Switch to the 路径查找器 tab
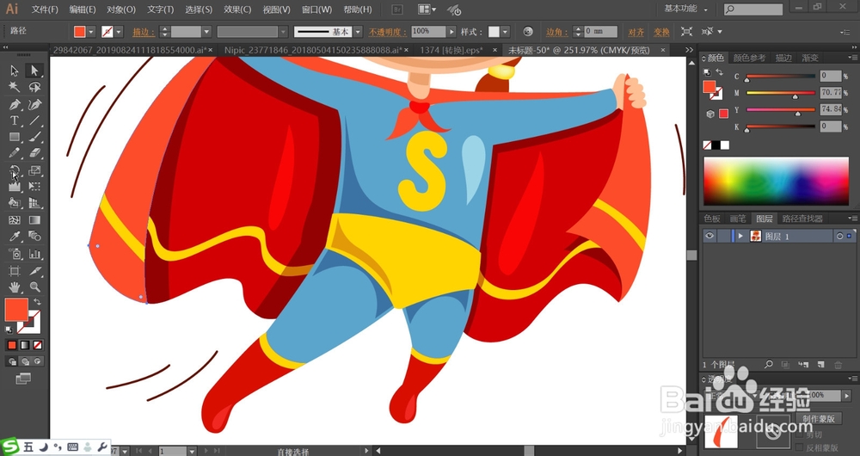 pyautogui.click(x=802, y=219)
